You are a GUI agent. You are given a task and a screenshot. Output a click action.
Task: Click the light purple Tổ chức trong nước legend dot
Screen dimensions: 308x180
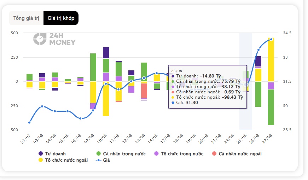156,154
